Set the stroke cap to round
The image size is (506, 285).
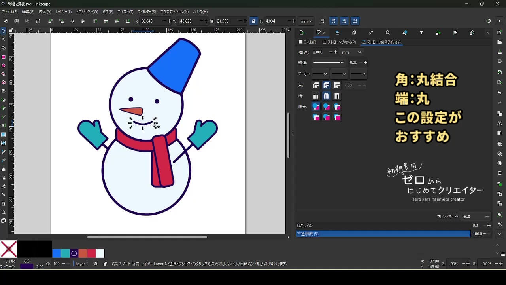click(326, 96)
